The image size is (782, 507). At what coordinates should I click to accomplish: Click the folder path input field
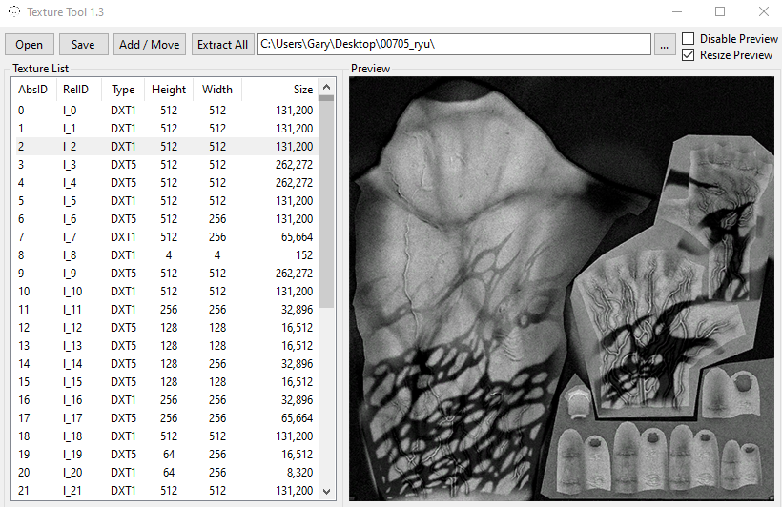pos(454,44)
